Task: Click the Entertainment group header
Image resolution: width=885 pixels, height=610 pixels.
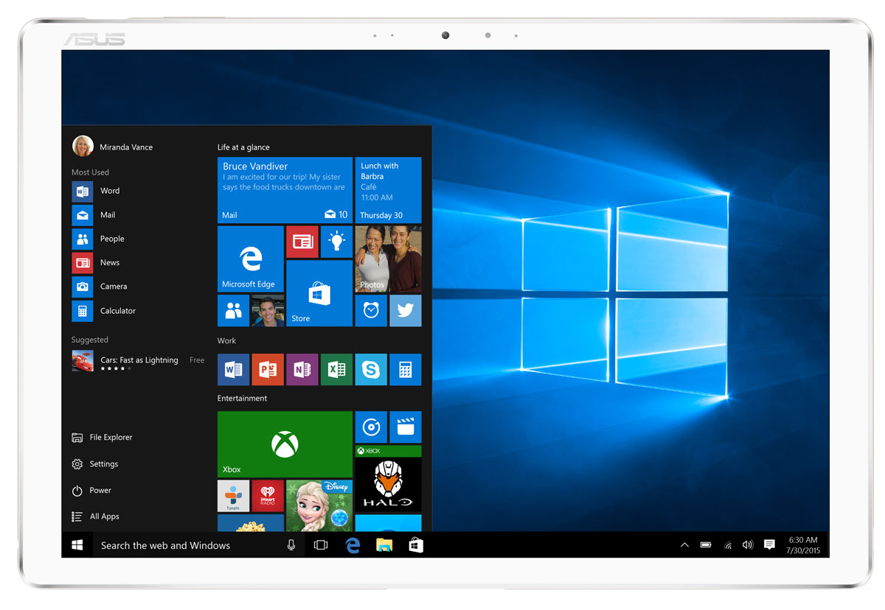Action: (x=242, y=399)
